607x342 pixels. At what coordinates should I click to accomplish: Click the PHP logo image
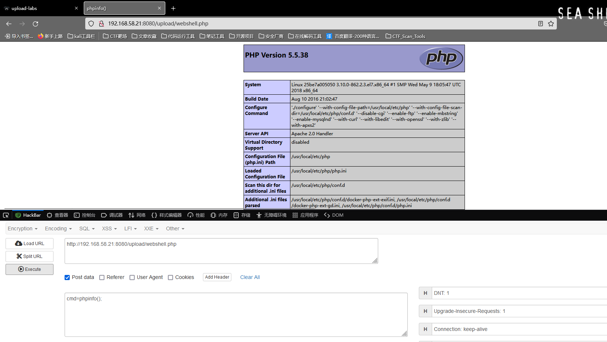pos(441,58)
